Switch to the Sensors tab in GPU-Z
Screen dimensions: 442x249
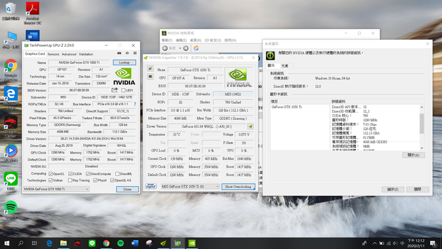(53, 54)
